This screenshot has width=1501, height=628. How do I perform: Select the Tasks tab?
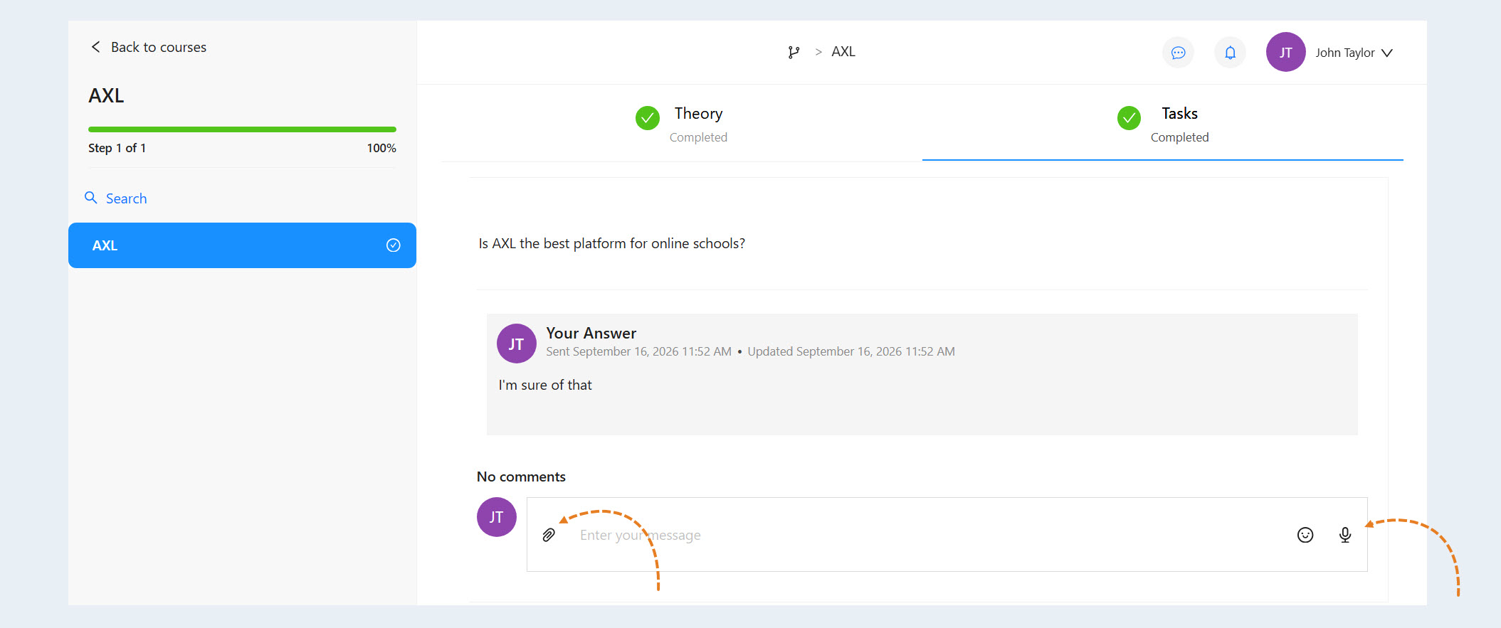1163,124
